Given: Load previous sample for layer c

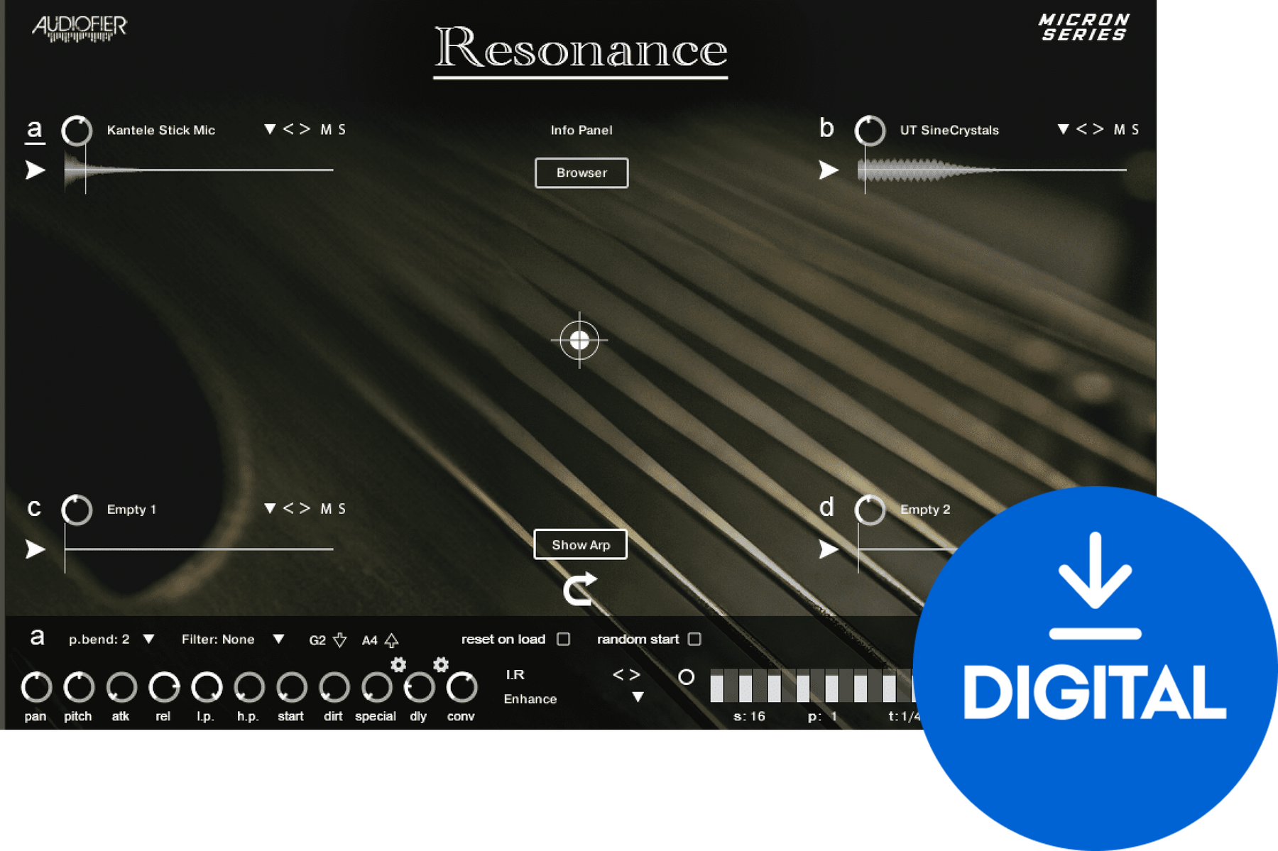Looking at the screenshot, I should [x=288, y=508].
